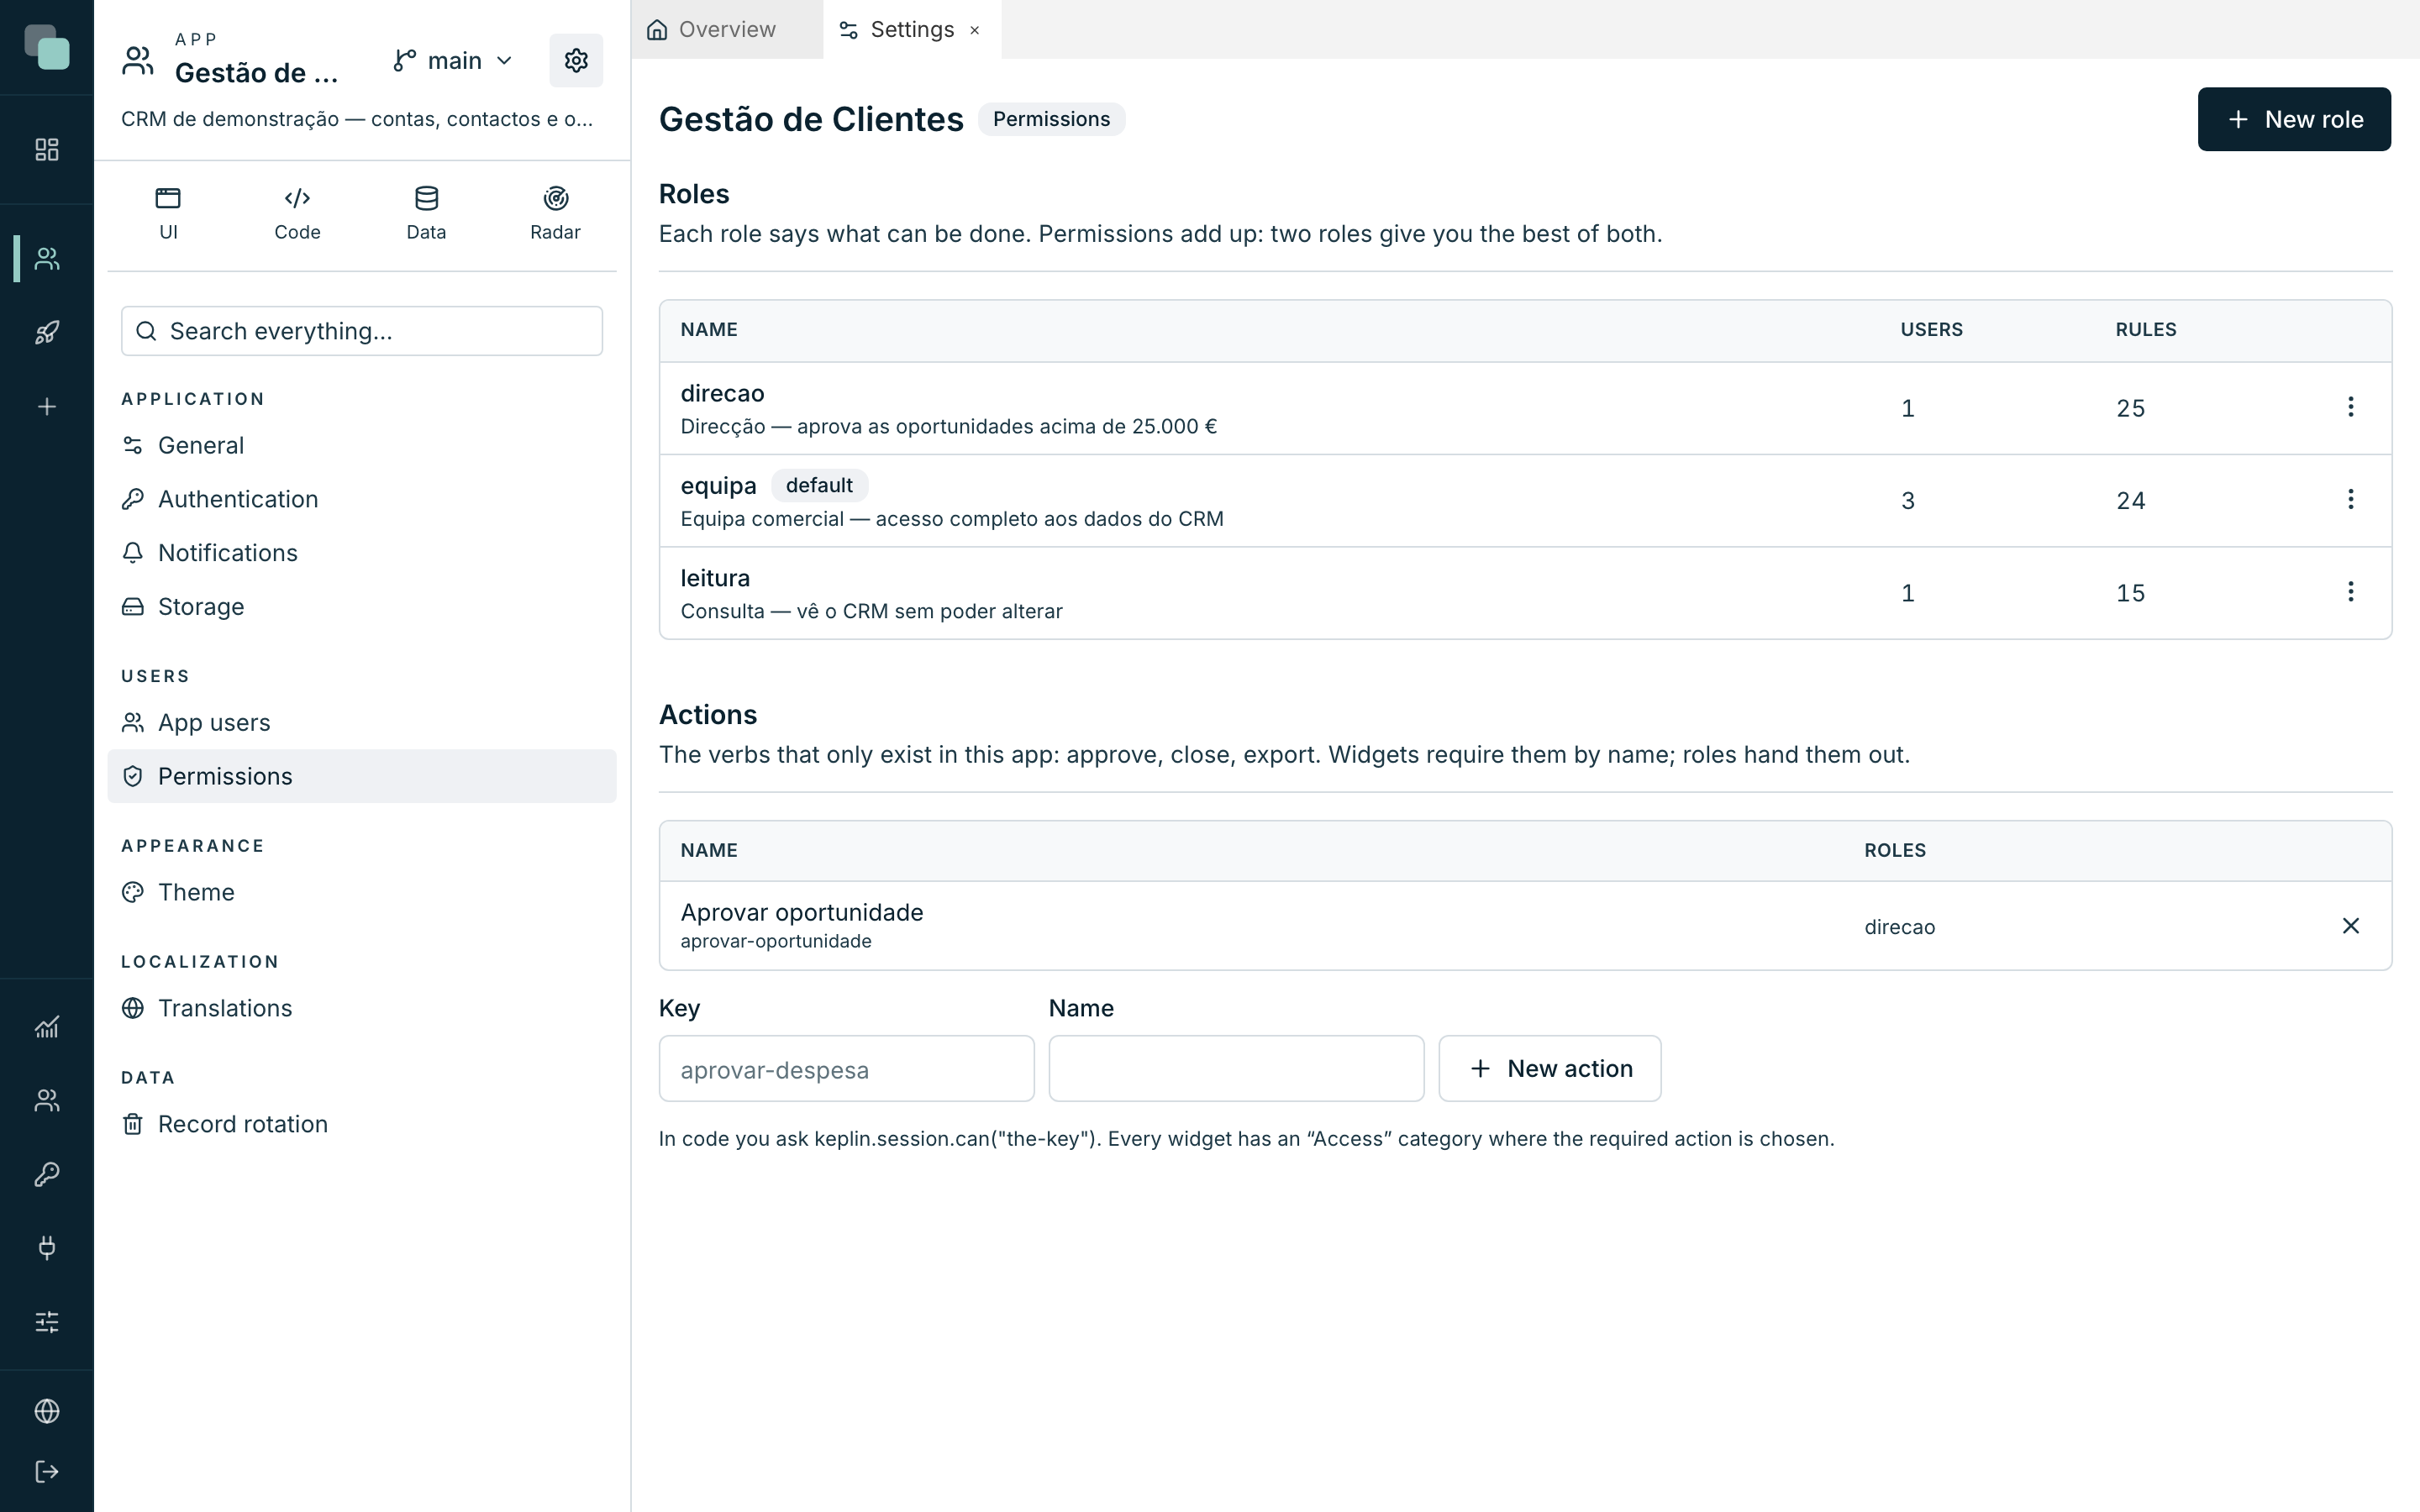Open the dashboard grid icon in left rail
The width and height of the screenshot is (2420, 1512).
47,149
